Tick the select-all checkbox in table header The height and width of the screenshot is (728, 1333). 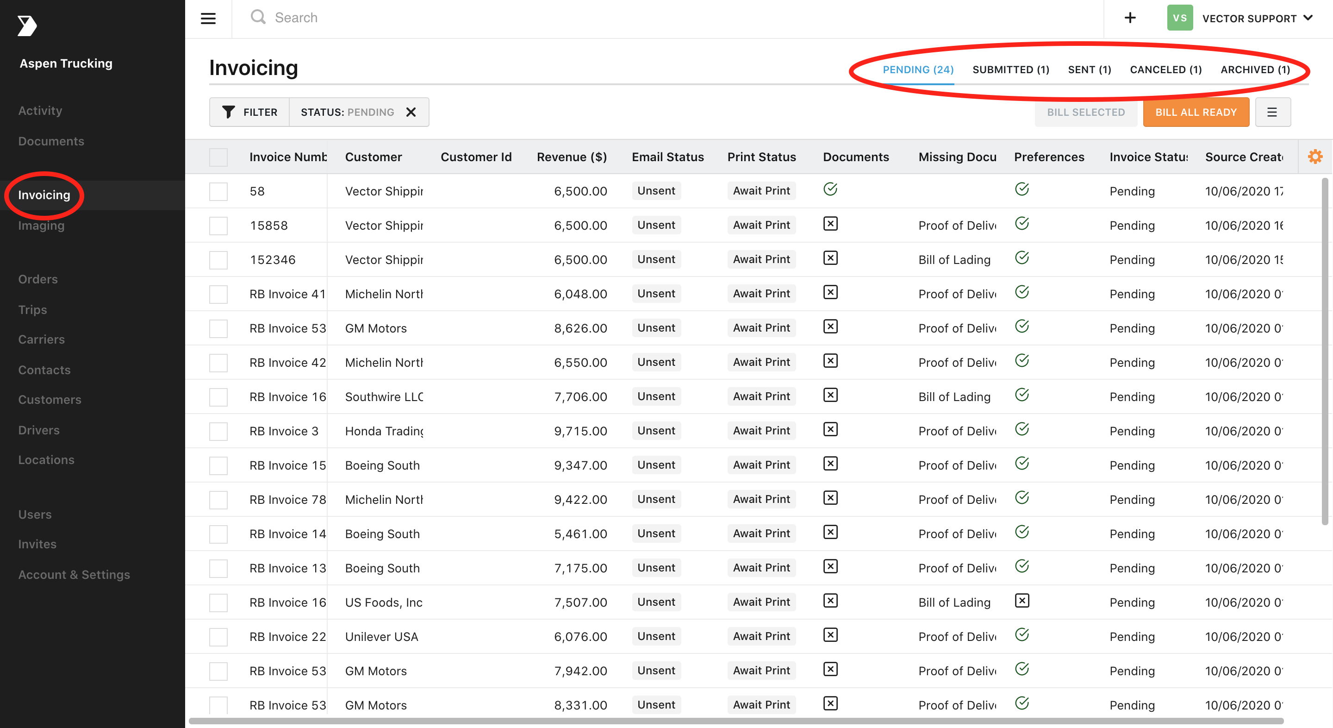(x=218, y=157)
